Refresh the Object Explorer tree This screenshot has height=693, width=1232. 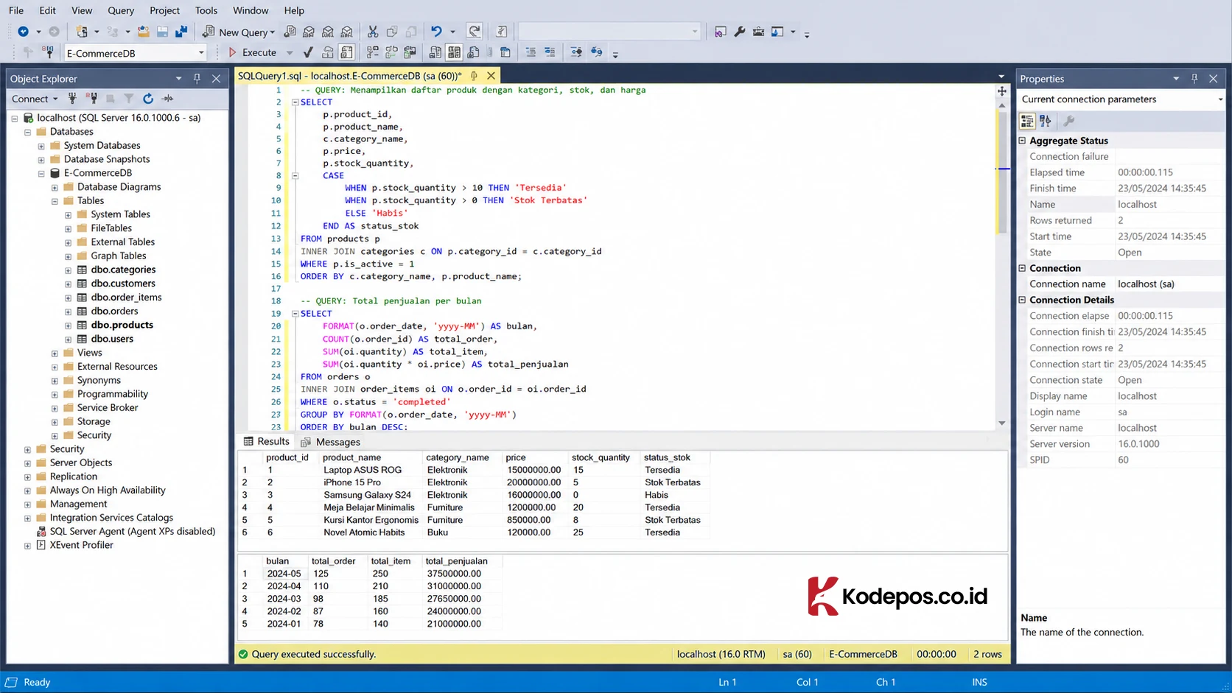(148, 98)
